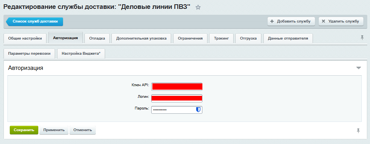Switch to the Отладка tab
The width and height of the screenshot is (370, 144).
coord(97,38)
